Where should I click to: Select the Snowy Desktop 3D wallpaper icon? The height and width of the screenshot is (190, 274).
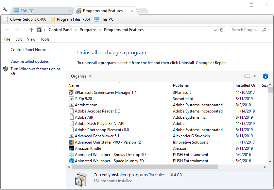pyautogui.click(x=72, y=154)
